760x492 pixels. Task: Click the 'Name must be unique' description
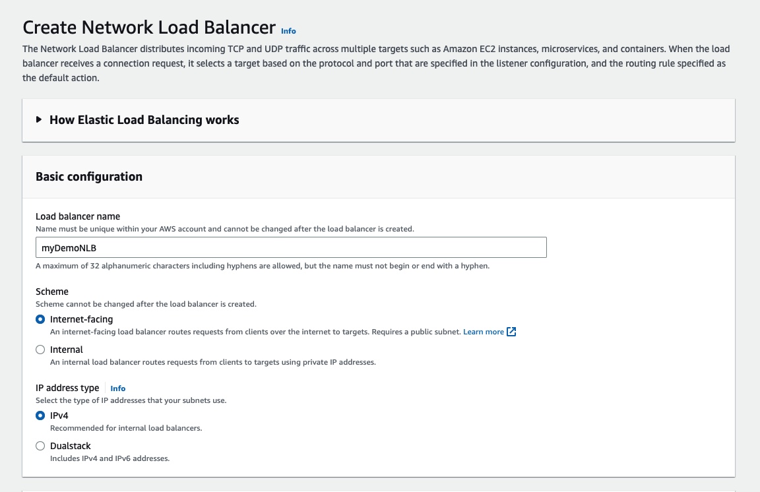[x=225, y=229]
